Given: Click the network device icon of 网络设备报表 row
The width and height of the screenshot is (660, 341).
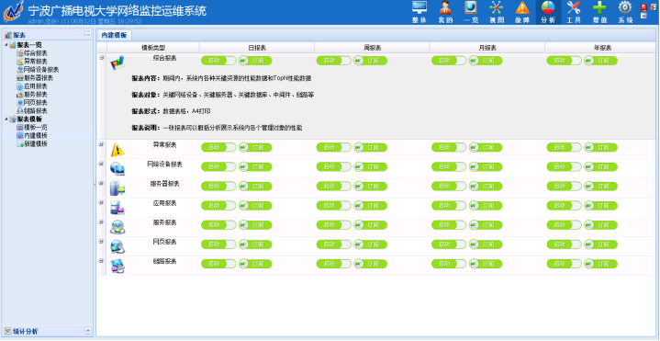Looking at the screenshot, I should pos(117,169).
